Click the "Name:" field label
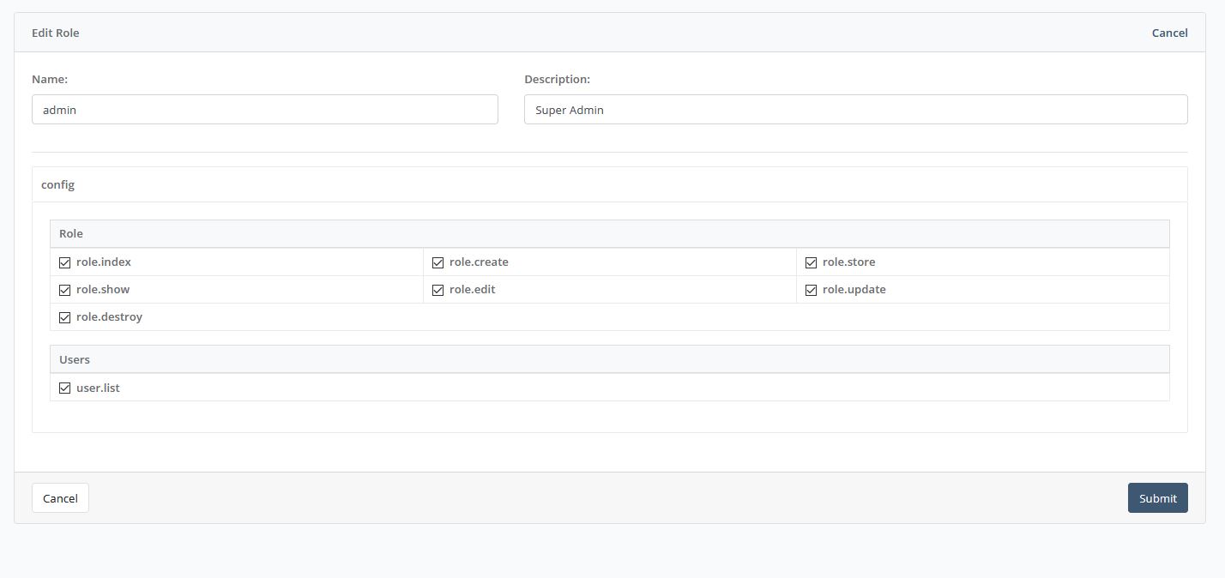This screenshot has height=578, width=1225. [x=50, y=79]
